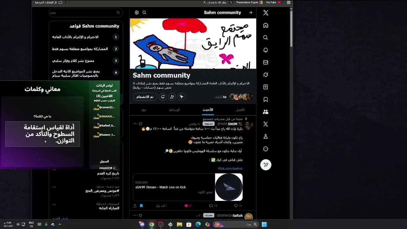This screenshot has width=407, height=229.
Task: Click the member avatars stack
Action: 241,97
